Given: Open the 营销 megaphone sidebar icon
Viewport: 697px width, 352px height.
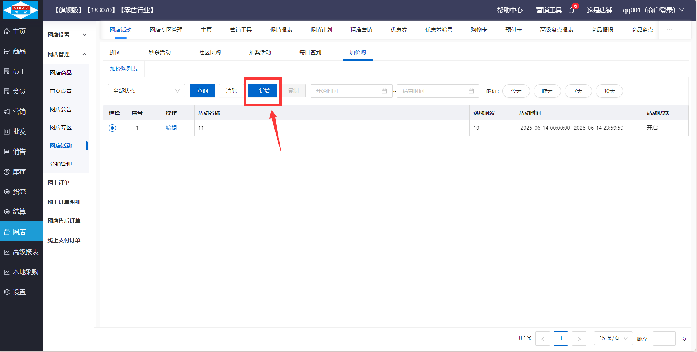Looking at the screenshot, I should click(7, 112).
